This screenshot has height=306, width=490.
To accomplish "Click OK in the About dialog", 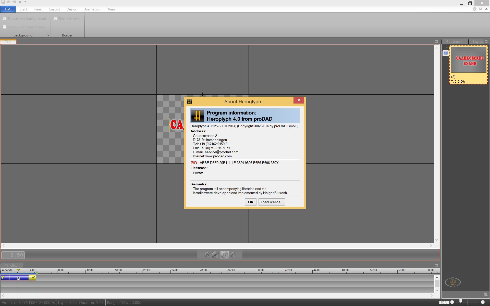I will coord(251,202).
